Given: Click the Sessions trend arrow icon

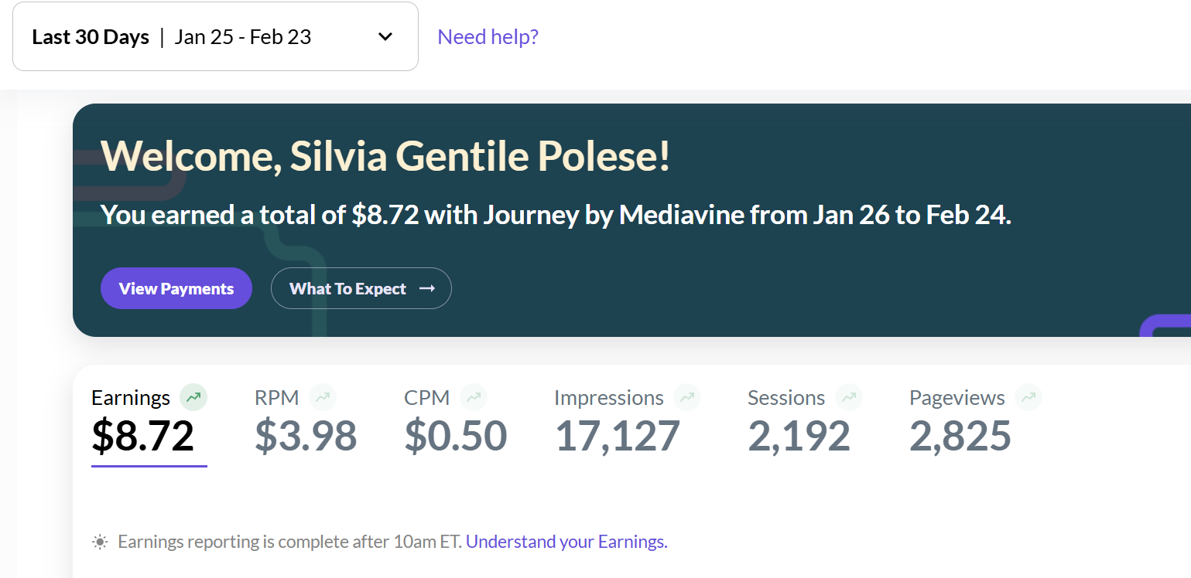Looking at the screenshot, I should coord(849,398).
